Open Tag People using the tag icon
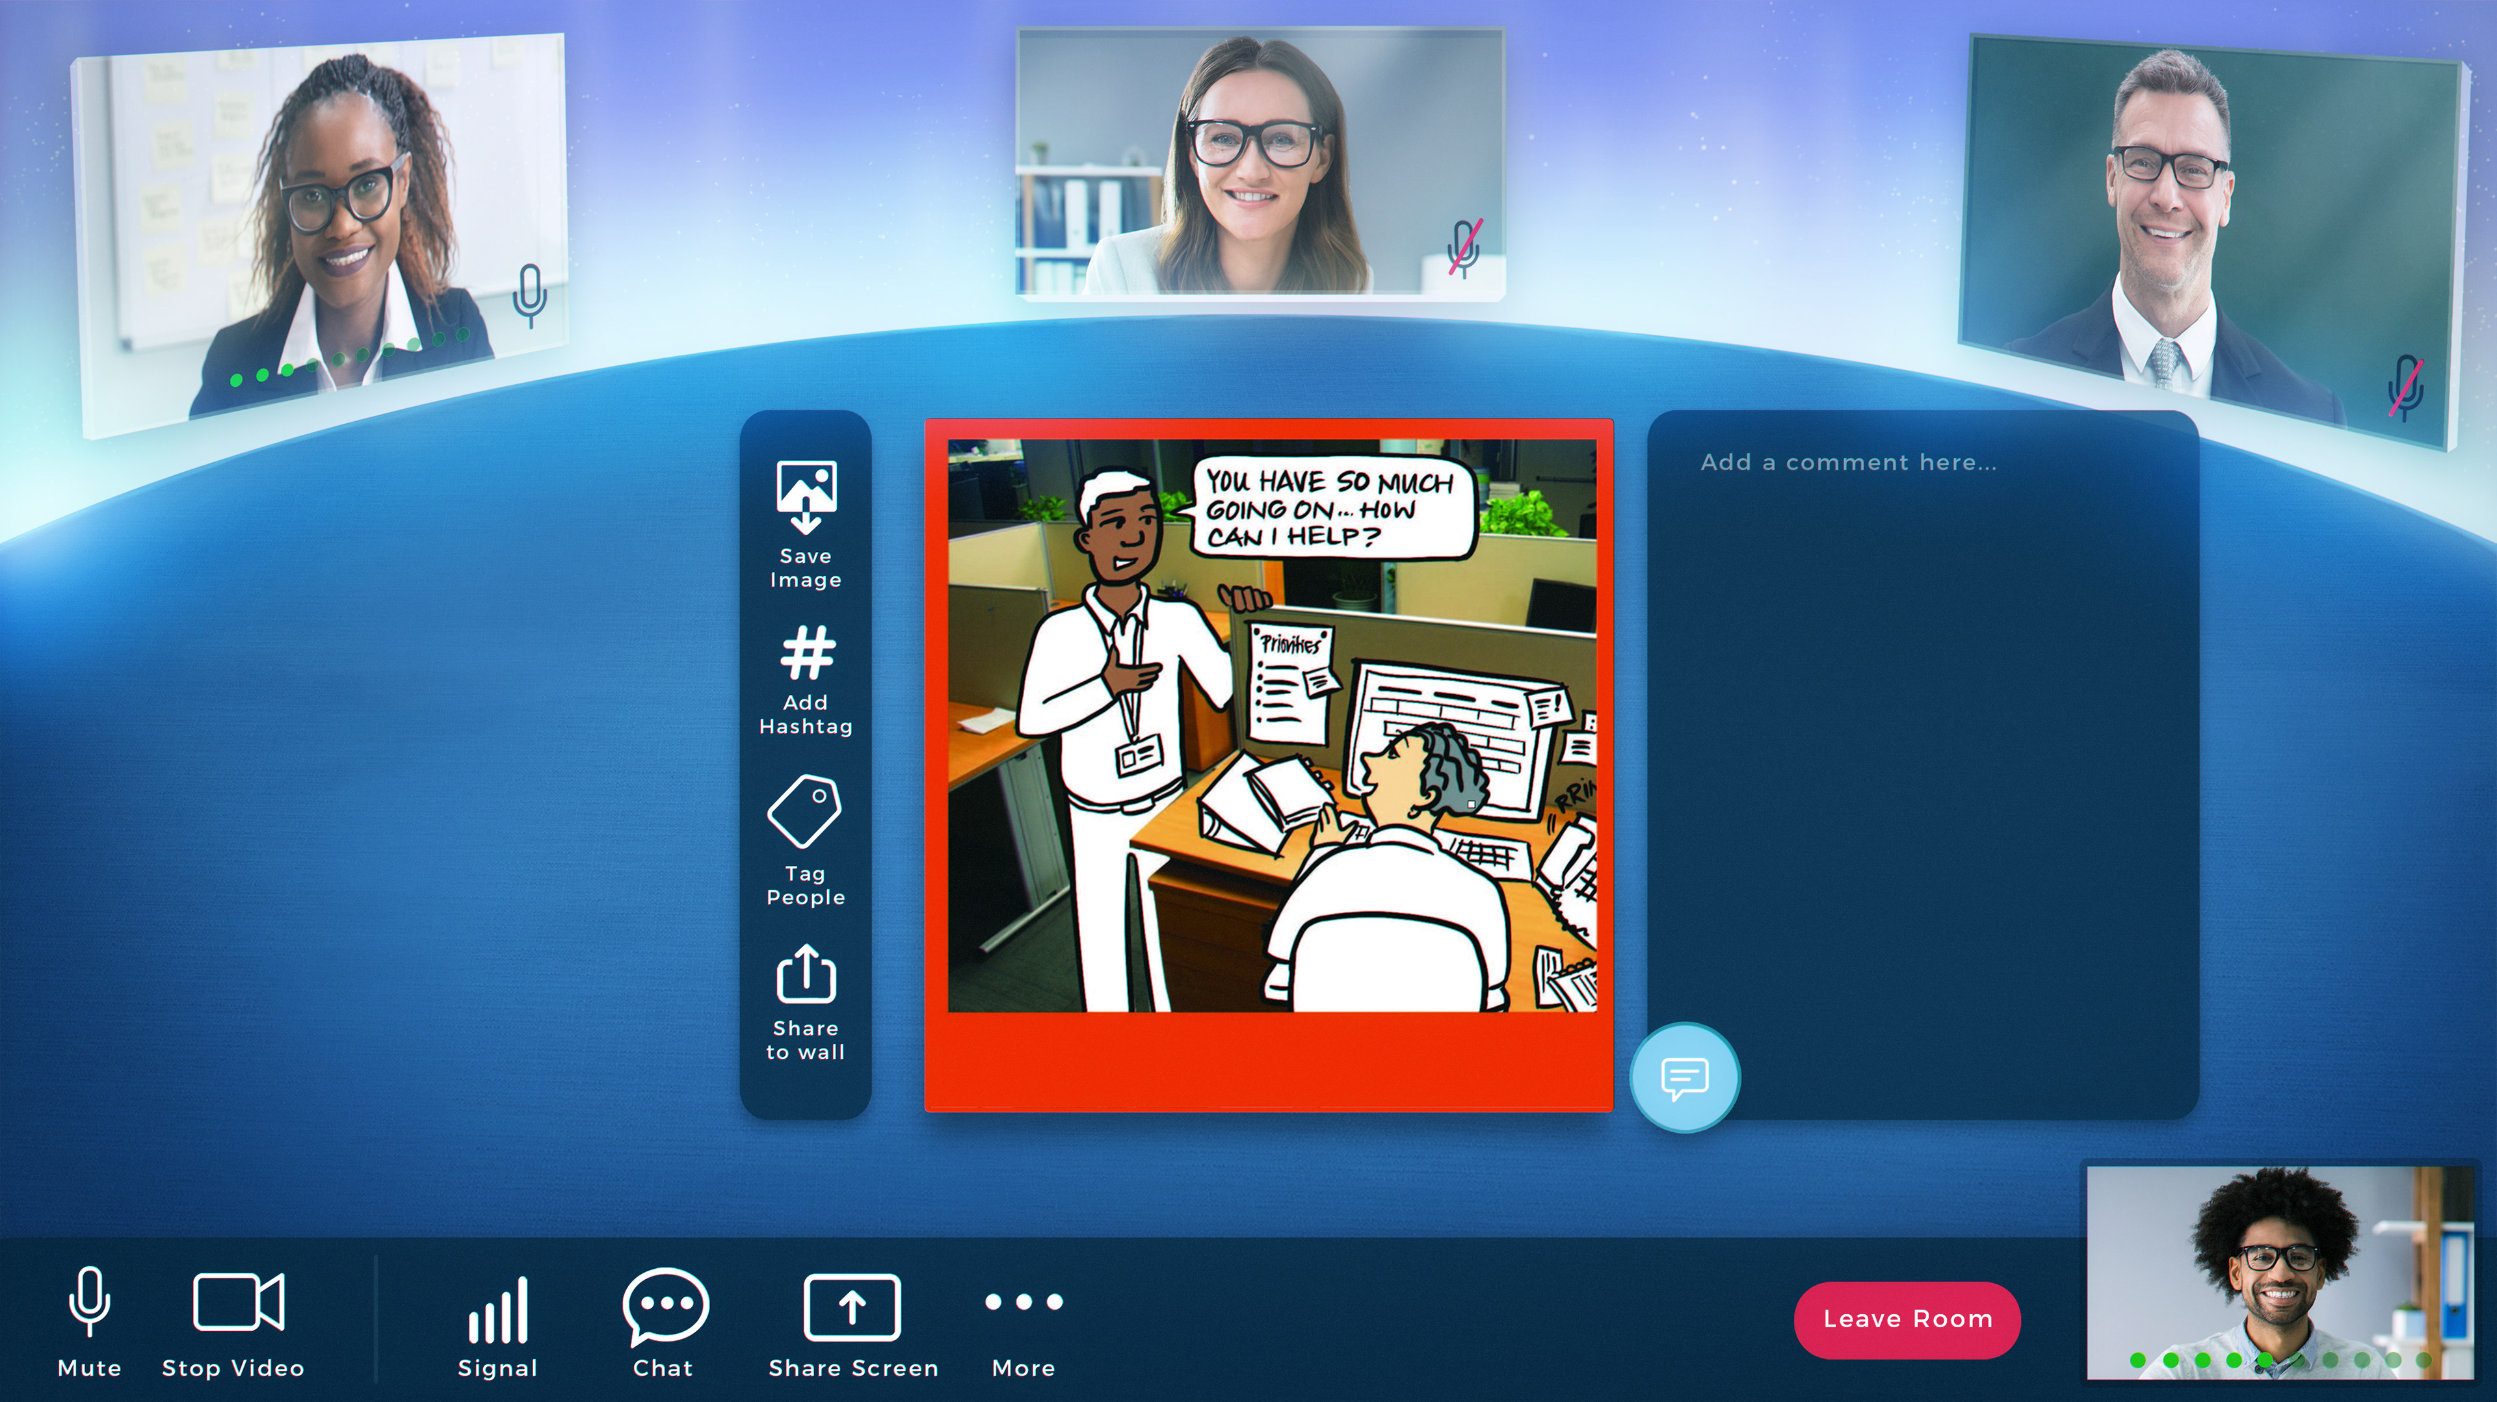This screenshot has width=2497, height=1402. [x=804, y=811]
